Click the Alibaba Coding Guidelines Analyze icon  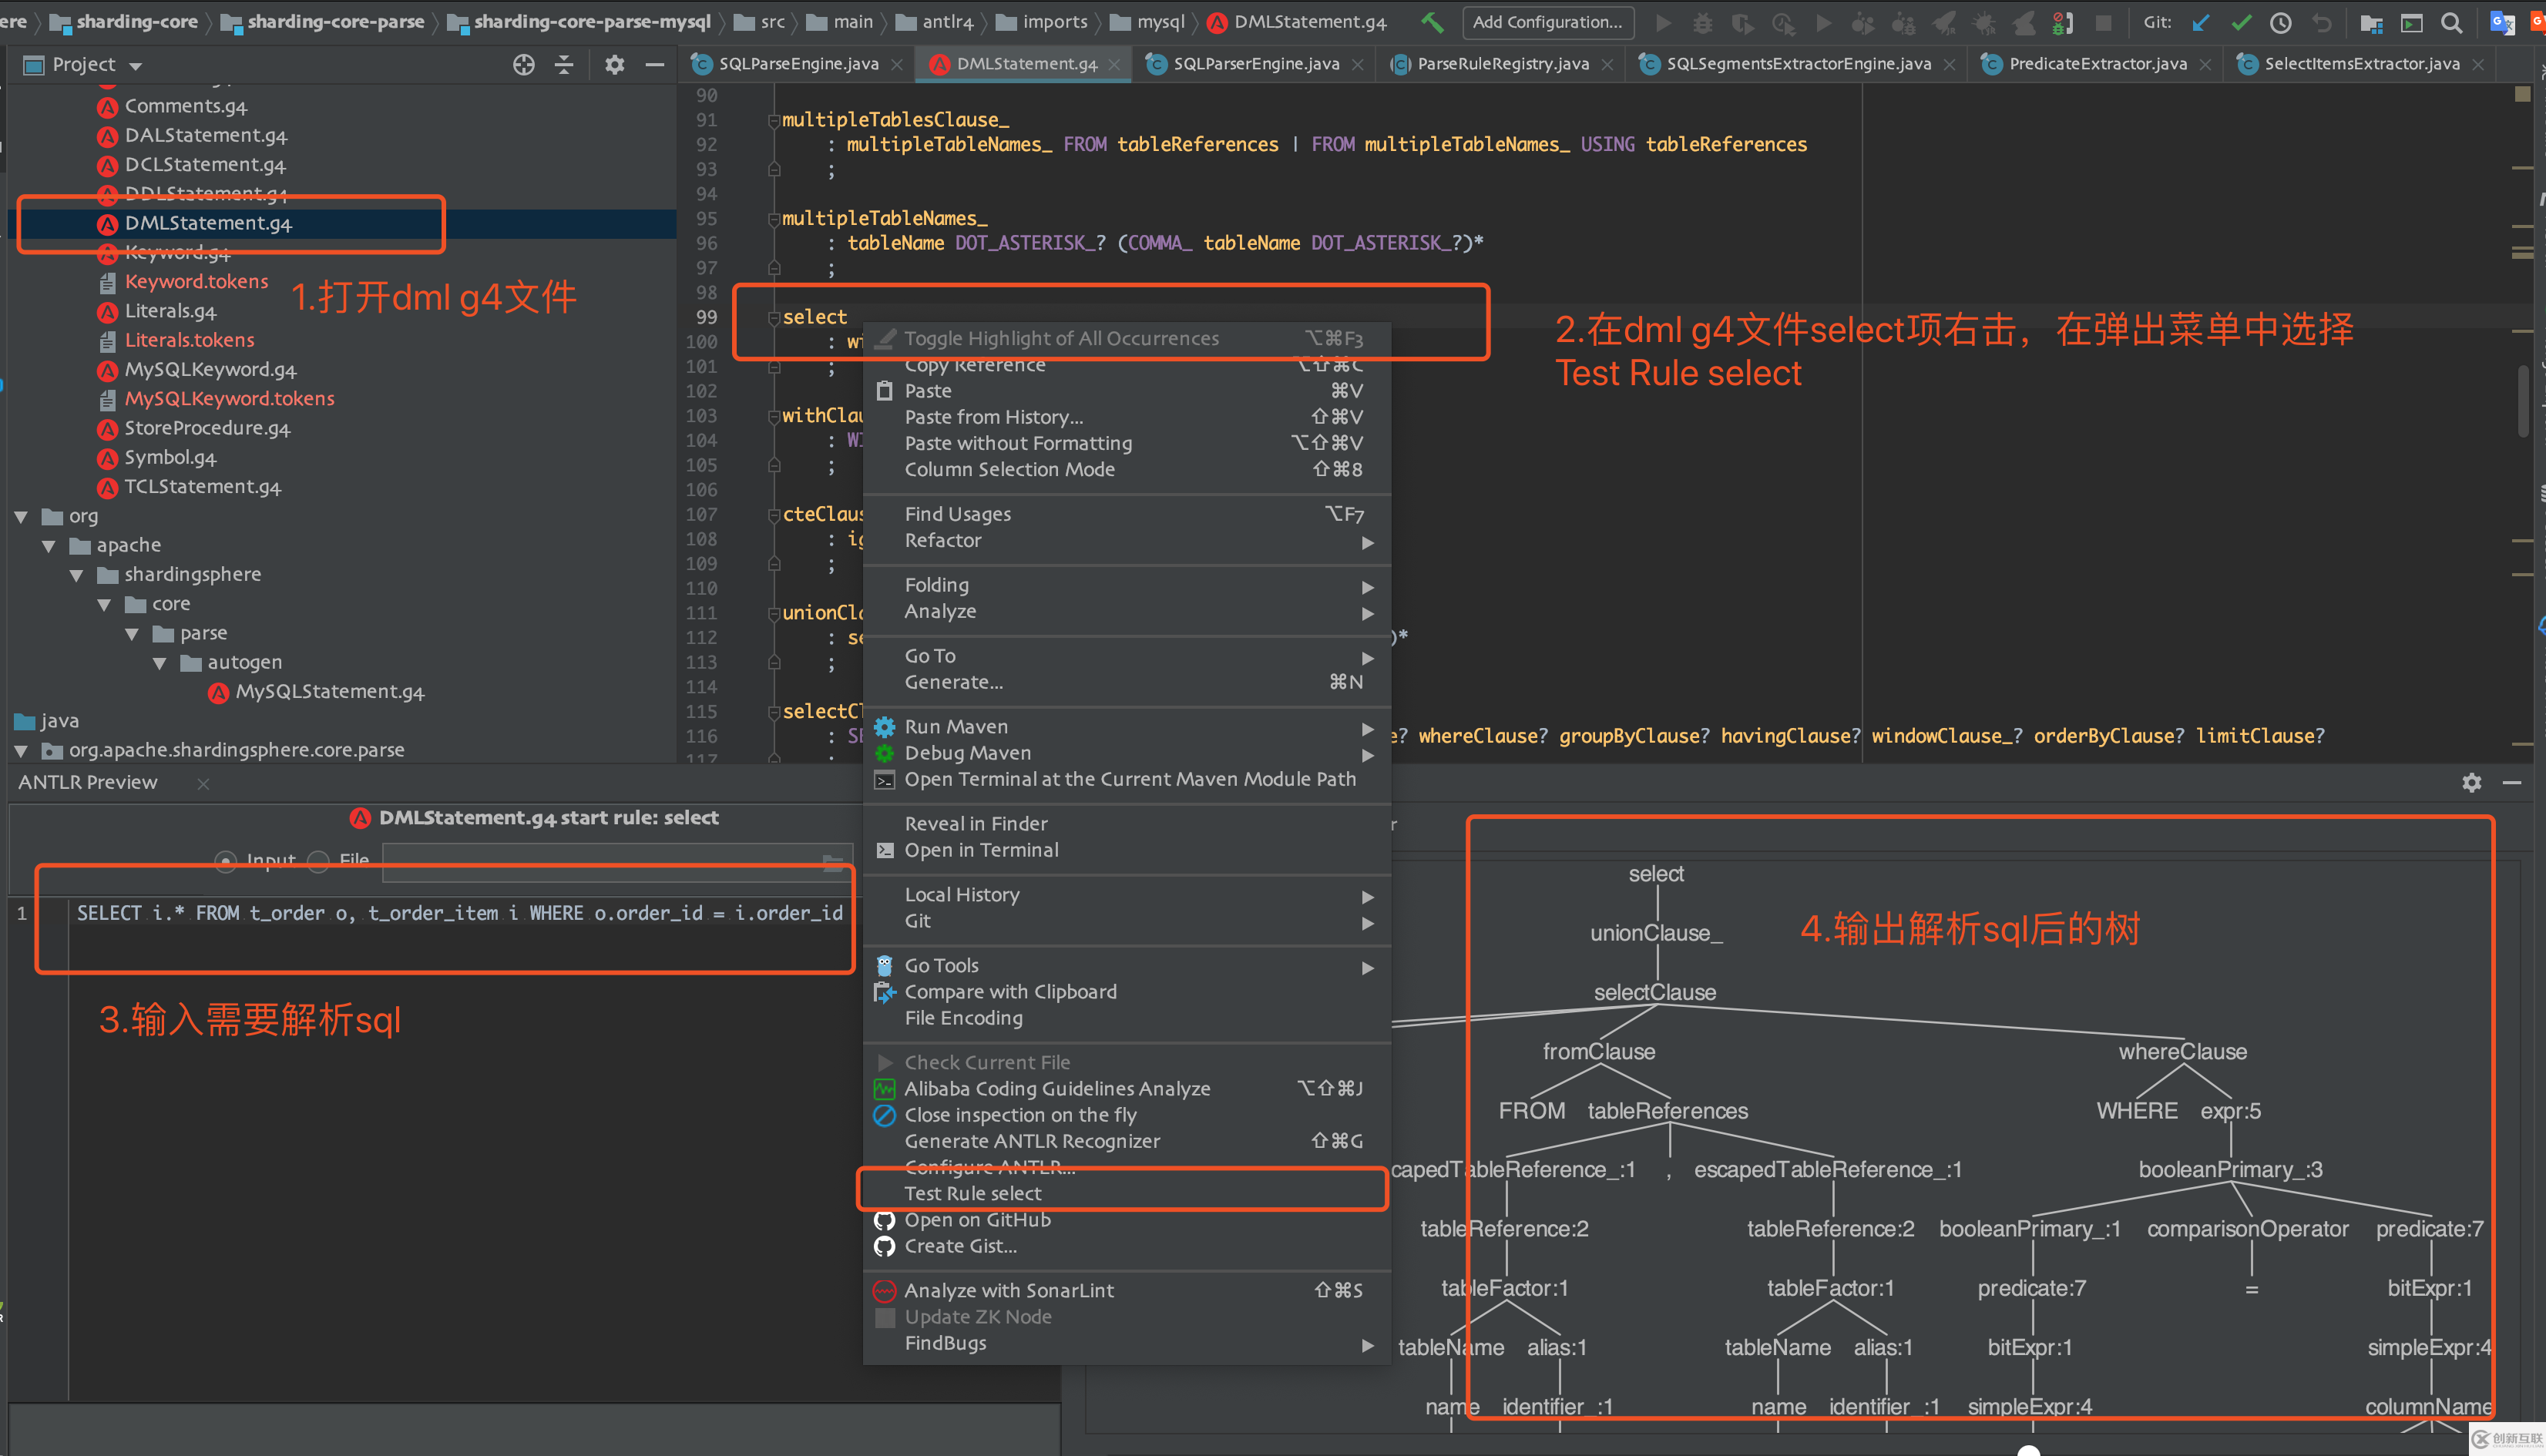[x=884, y=1089]
